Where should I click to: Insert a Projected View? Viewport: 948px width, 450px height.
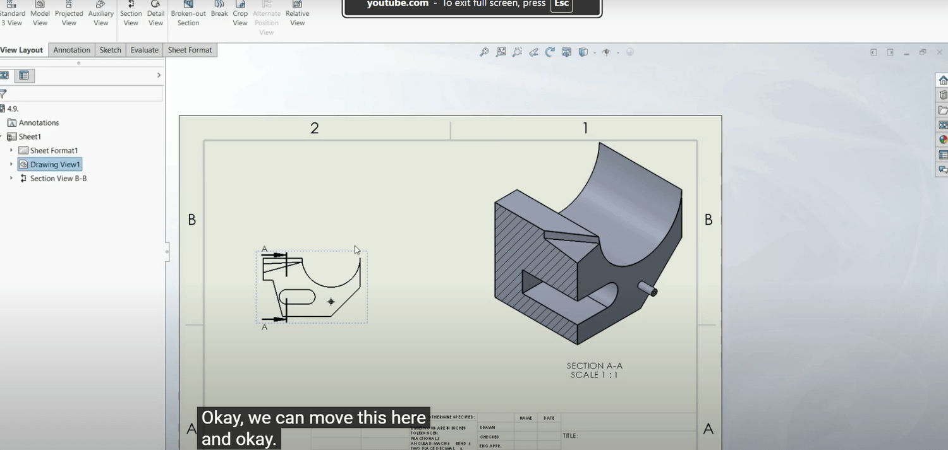click(x=69, y=14)
